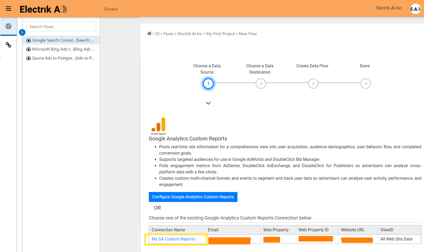
Task: Jump to step 4 Done
Action: click(365, 84)
